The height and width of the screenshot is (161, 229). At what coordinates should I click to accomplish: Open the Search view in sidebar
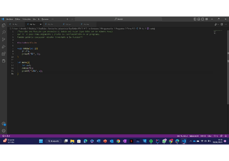(x=4, y=32)
